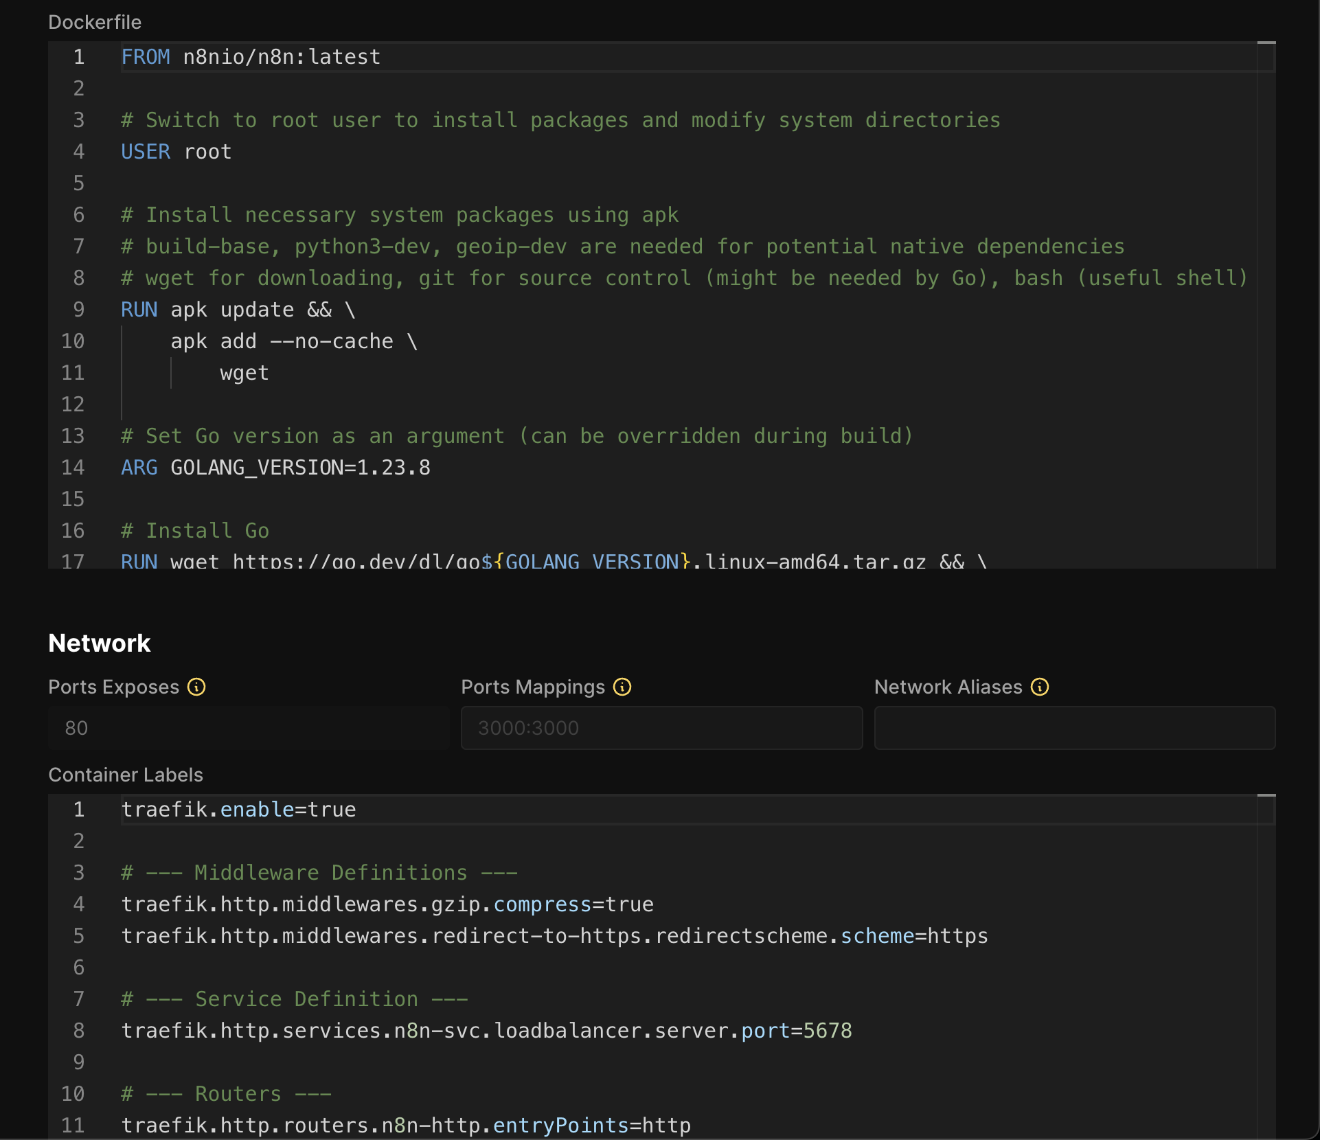Click '# --- Service Definition ---' comment line

tap(295, 999)
